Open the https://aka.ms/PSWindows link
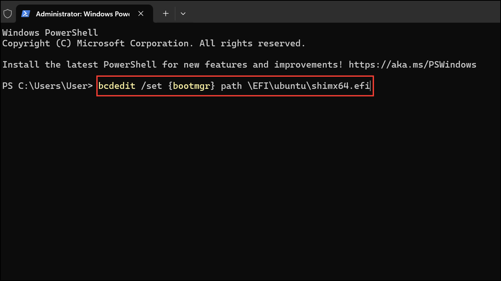Viewport: 501px width, 281px height. pos(412,65)
